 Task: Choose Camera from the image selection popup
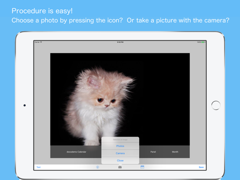(120, 153)
